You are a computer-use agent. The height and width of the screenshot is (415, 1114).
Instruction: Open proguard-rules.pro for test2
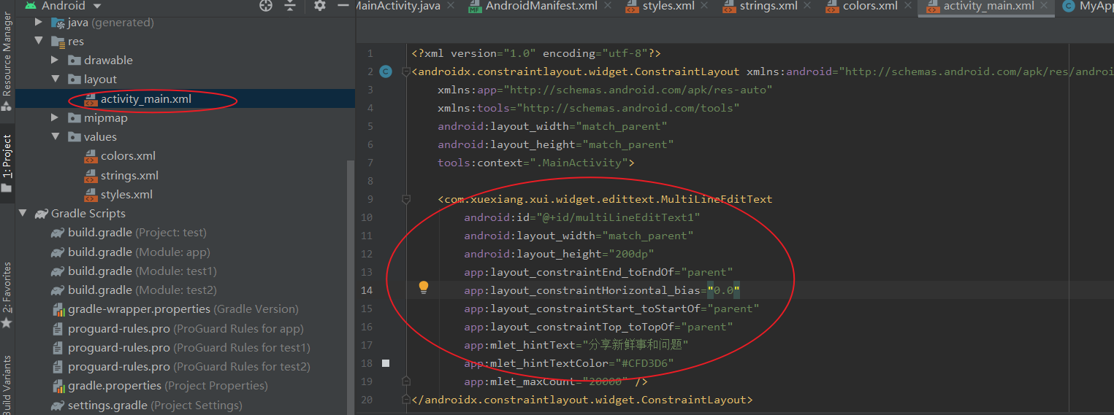click(189, 367)
